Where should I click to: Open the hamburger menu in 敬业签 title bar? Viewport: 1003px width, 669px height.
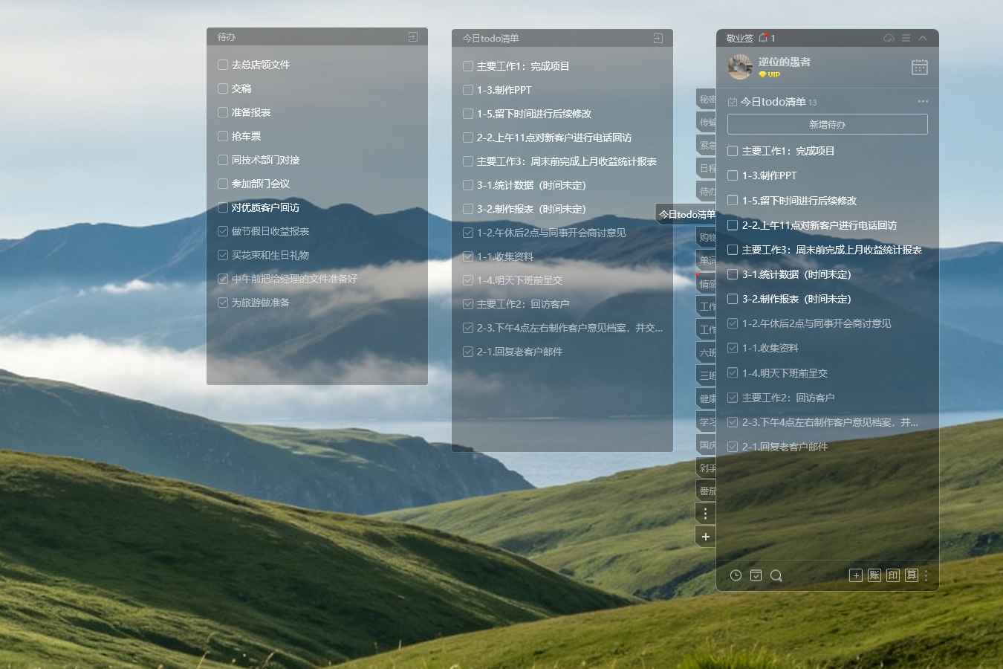(x=906, y=38)
